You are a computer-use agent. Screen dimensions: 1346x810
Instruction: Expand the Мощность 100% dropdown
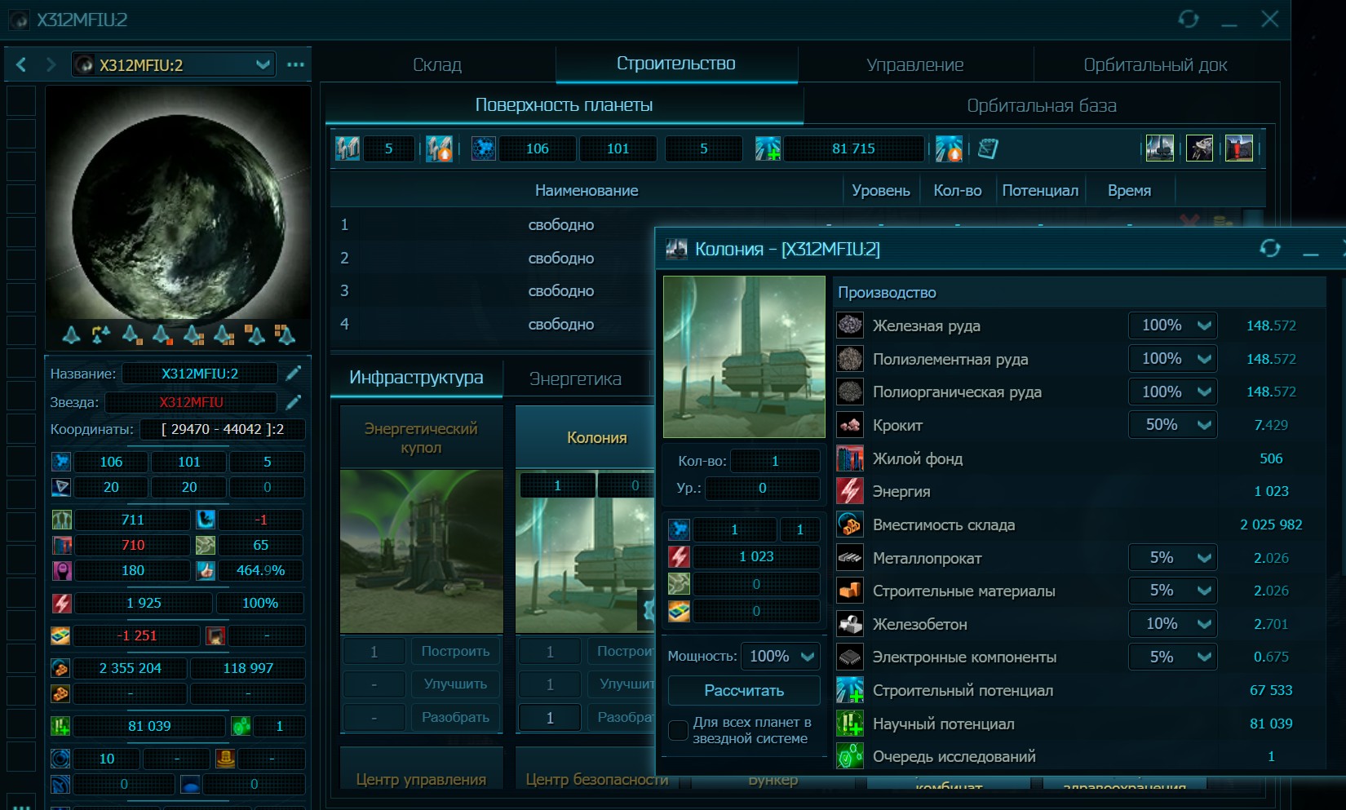tap(781, 657)
